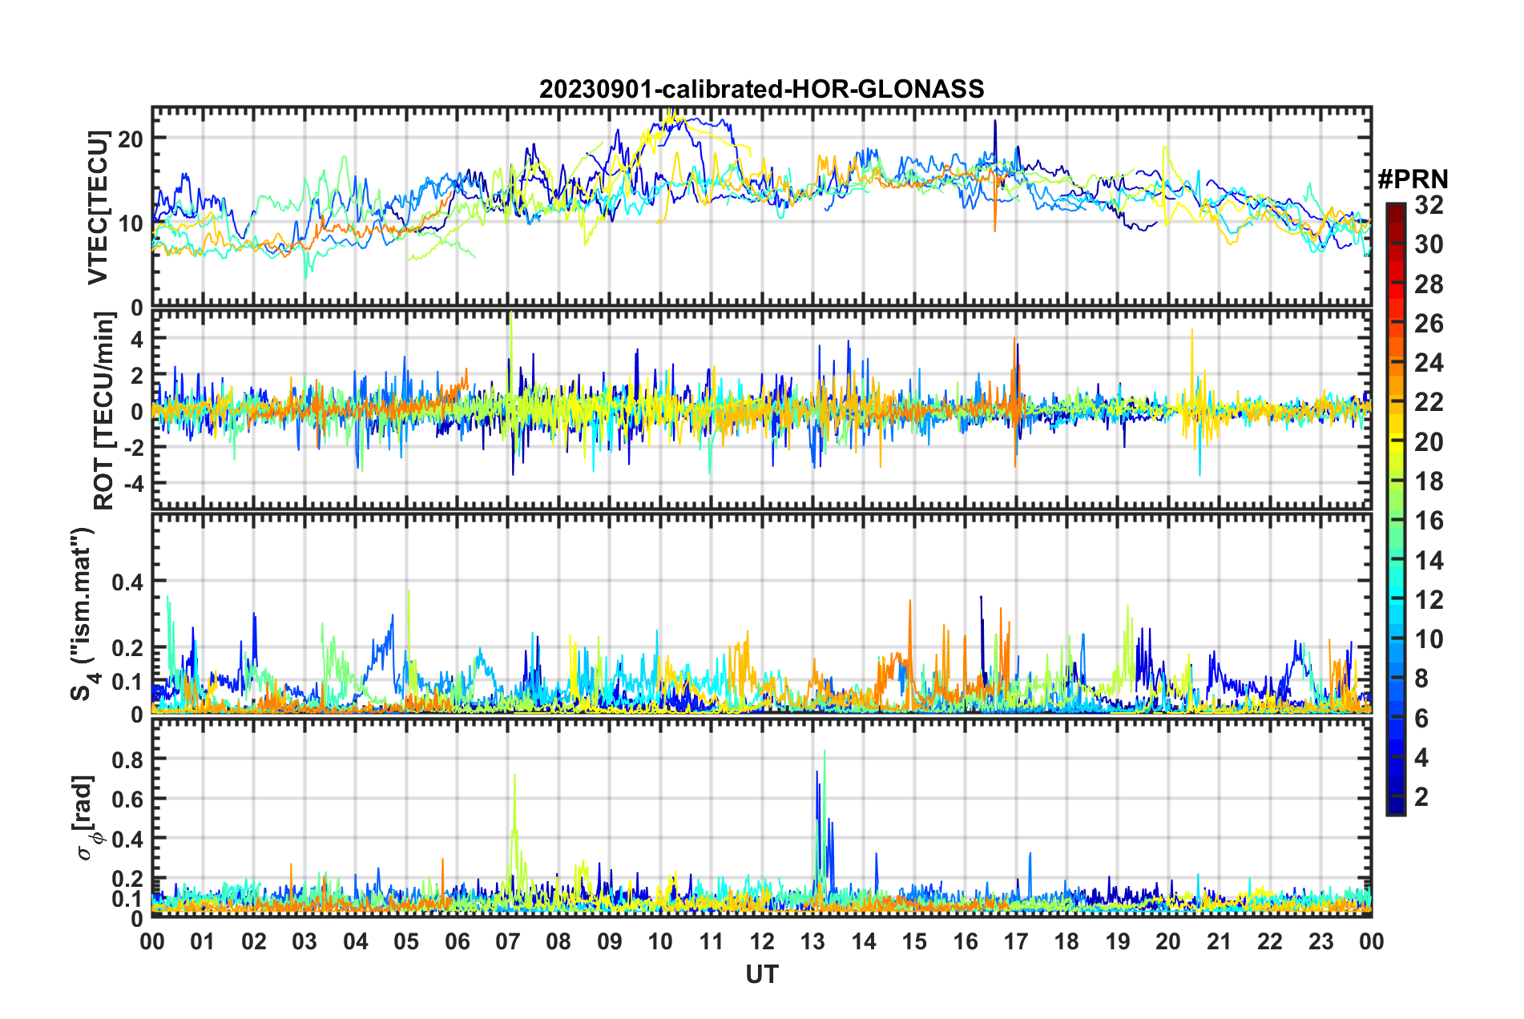The image size is (1524, 1019).
Task: Click colorbar tick label 24
Action: tap(1429, 363)
